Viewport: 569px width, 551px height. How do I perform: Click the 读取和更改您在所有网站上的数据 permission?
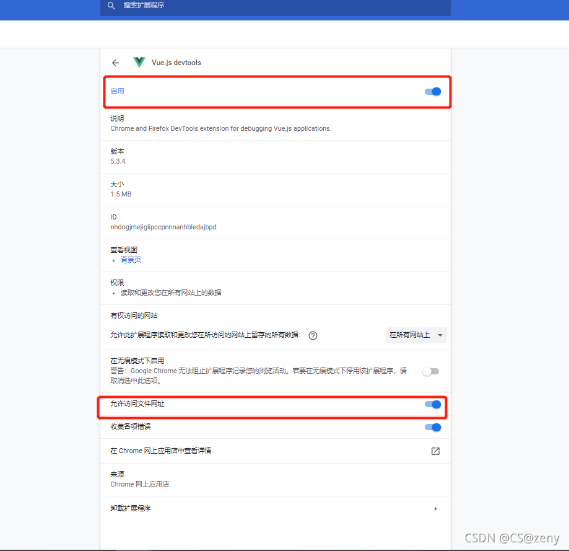[x=171, y=293]
